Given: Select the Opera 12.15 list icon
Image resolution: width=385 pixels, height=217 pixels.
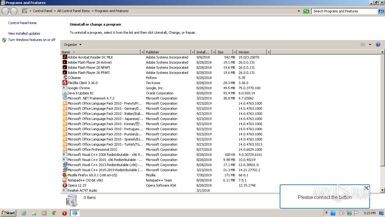Looking at the screenshot, I should click(x=65, y=185).
